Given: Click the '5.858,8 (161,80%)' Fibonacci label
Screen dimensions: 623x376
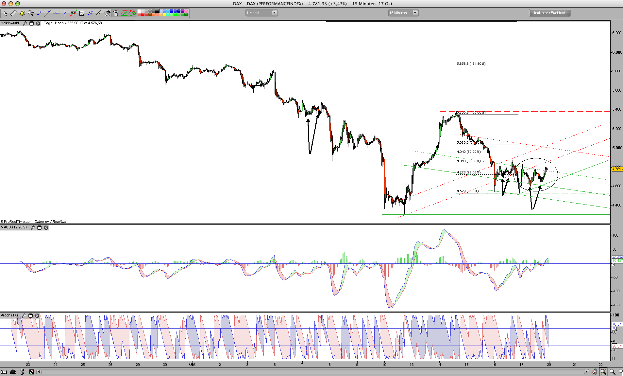Looking at the screenshot, I should pos(471,64).
